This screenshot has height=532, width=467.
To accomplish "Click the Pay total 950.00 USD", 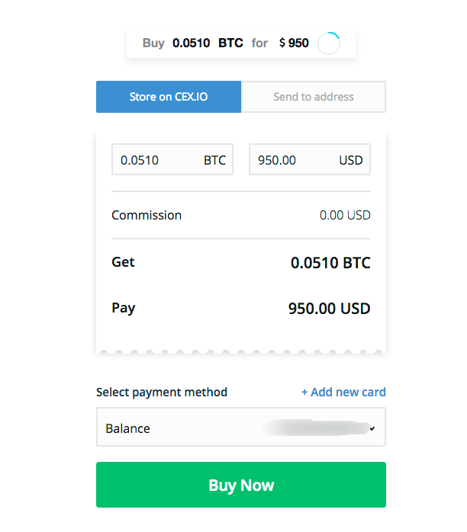I will 329,309.
